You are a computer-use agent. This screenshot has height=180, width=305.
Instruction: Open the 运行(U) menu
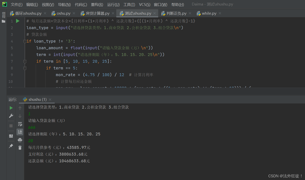113,4
